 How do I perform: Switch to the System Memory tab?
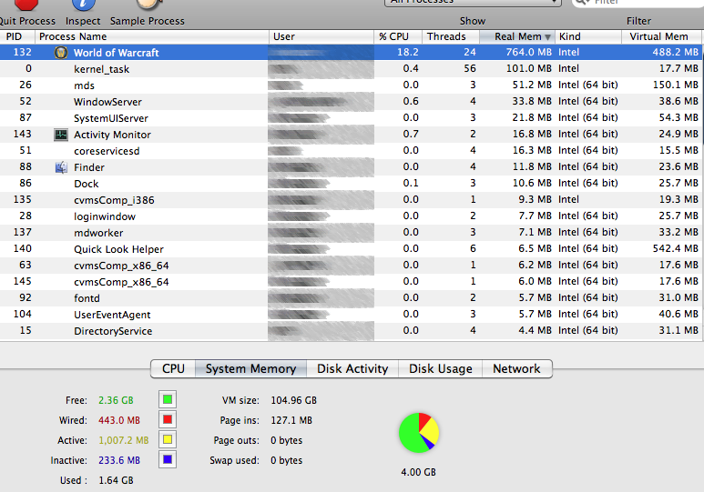(251, 368)
